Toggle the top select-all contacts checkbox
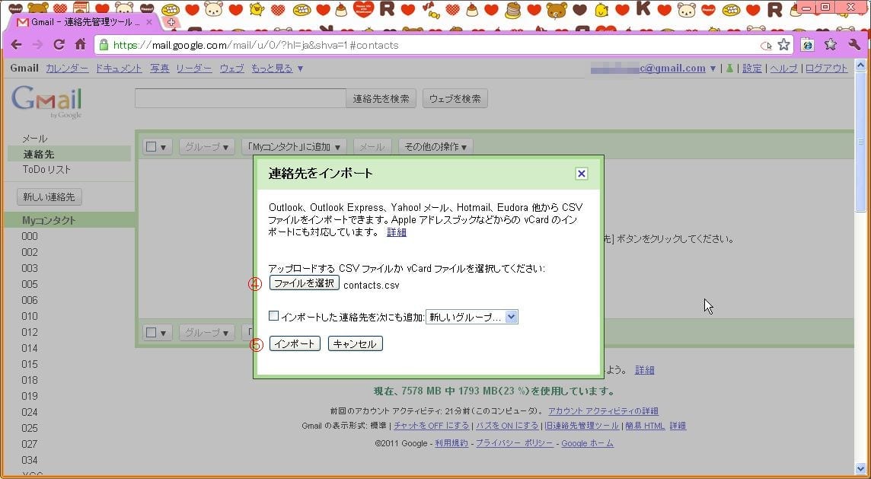 click(152, 146)
